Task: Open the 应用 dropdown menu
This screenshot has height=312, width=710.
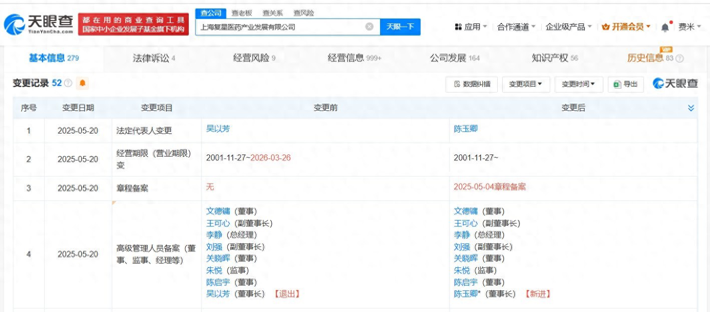Action: (471, 27)
